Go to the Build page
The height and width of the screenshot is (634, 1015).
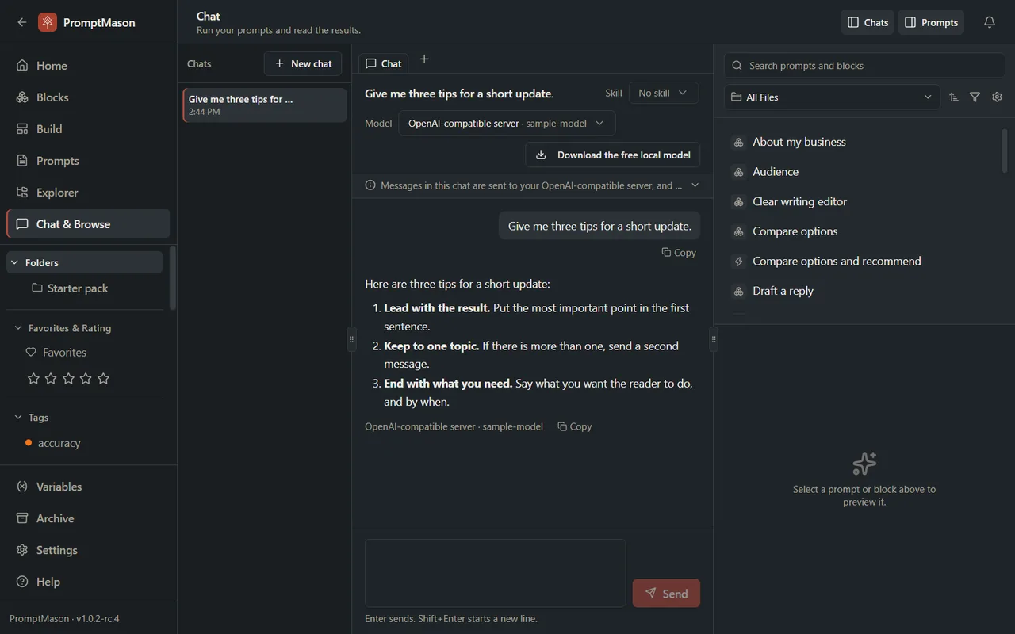88,129
